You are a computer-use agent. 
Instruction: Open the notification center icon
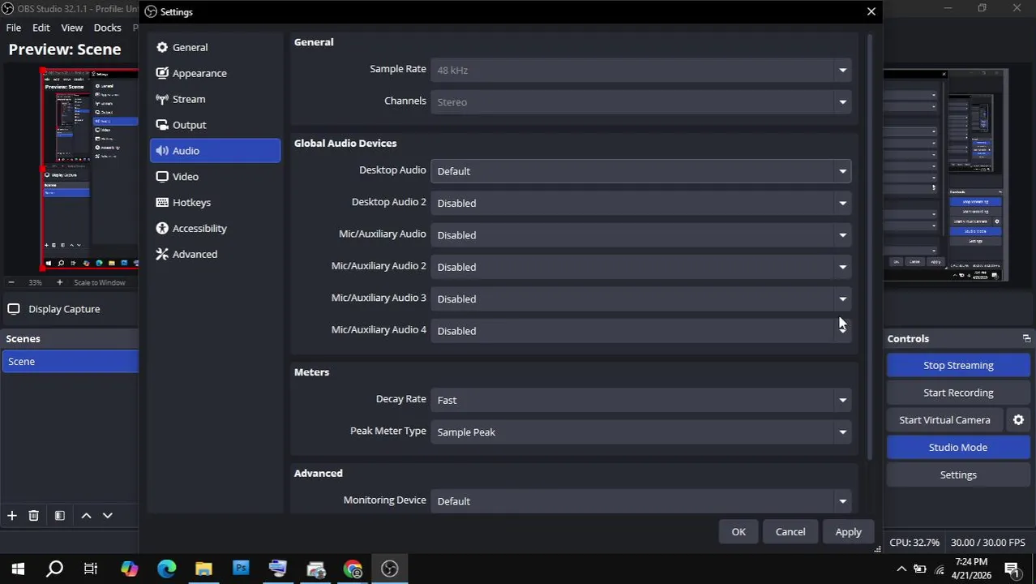[x=1012, y=569]
